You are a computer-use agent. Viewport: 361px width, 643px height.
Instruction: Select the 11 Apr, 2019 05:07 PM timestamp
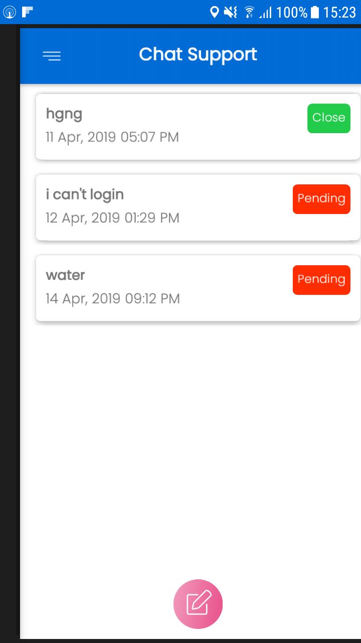tap(112, 137)
